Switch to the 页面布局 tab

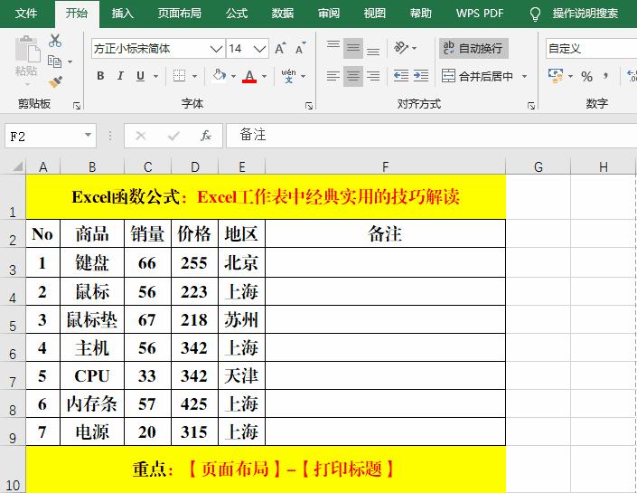tap(179, 14)
